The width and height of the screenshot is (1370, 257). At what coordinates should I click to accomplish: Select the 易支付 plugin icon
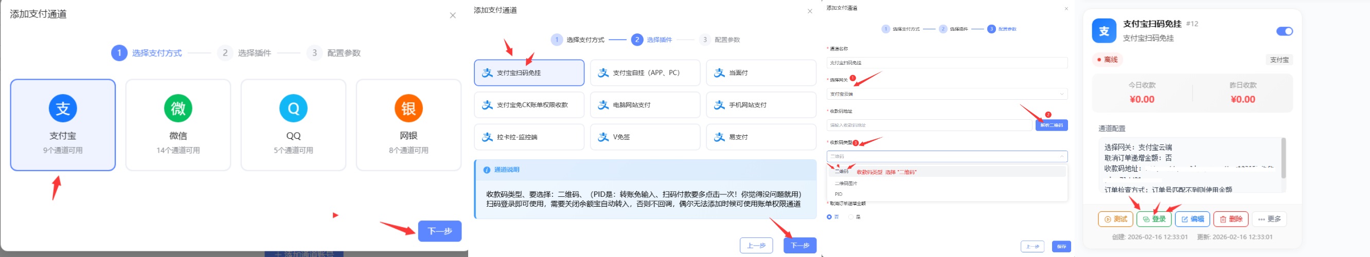[x=719, y=137]
